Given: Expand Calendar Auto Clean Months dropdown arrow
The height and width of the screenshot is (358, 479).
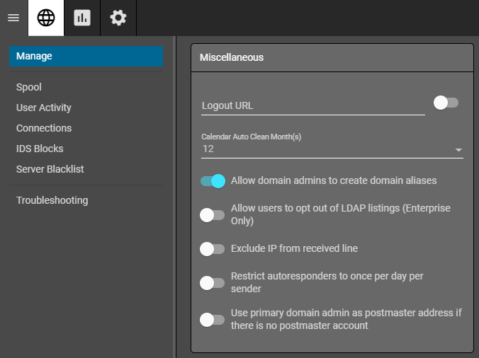Looking at the screenshot, I should 458,150.
